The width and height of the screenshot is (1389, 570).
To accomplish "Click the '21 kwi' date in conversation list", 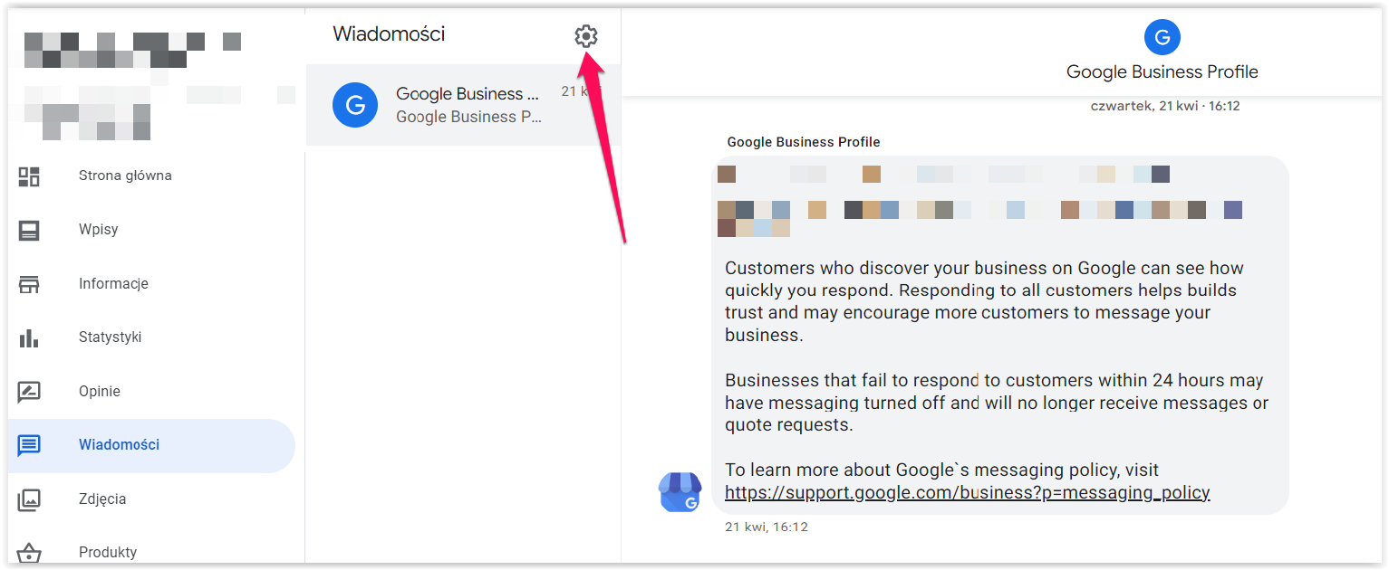I will 581,91.
